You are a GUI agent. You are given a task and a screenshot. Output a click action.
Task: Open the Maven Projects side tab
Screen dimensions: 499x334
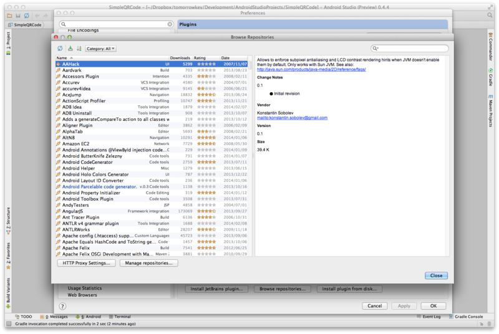490,111
